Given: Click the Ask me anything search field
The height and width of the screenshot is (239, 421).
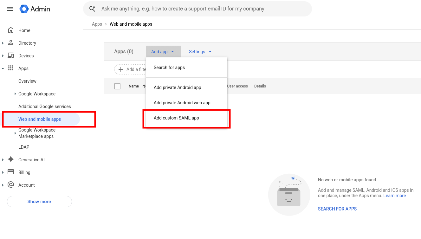Looking at the screenshot, I should (x=197, y=9).
